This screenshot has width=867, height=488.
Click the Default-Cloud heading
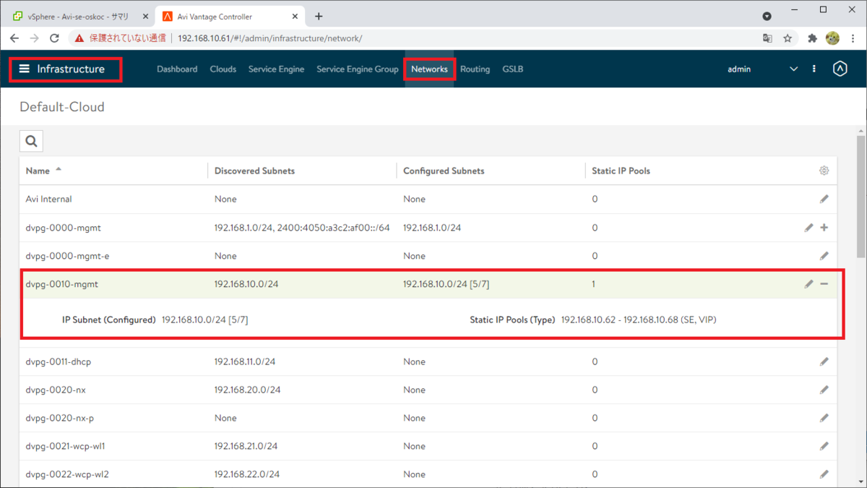(62, 107)
